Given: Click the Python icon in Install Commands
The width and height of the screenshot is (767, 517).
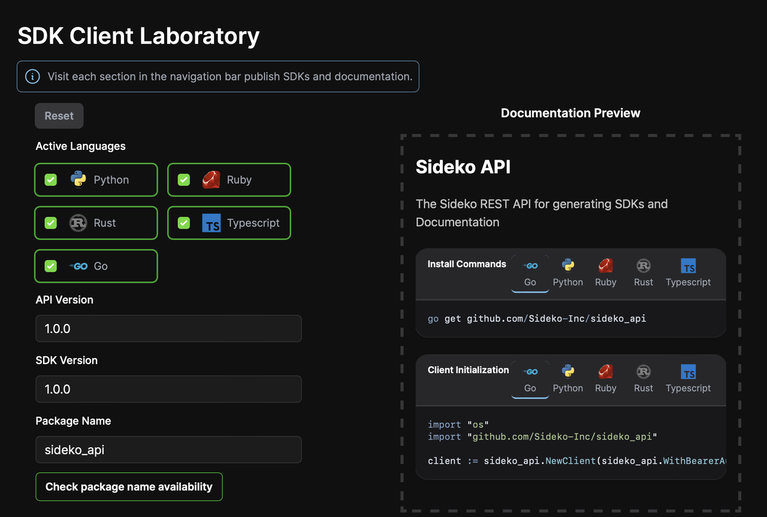Looking at the screenshot, I should coord(568,265).
